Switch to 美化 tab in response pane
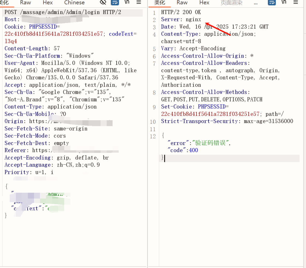This screenshot has width=306, height=268. (160, 2)
